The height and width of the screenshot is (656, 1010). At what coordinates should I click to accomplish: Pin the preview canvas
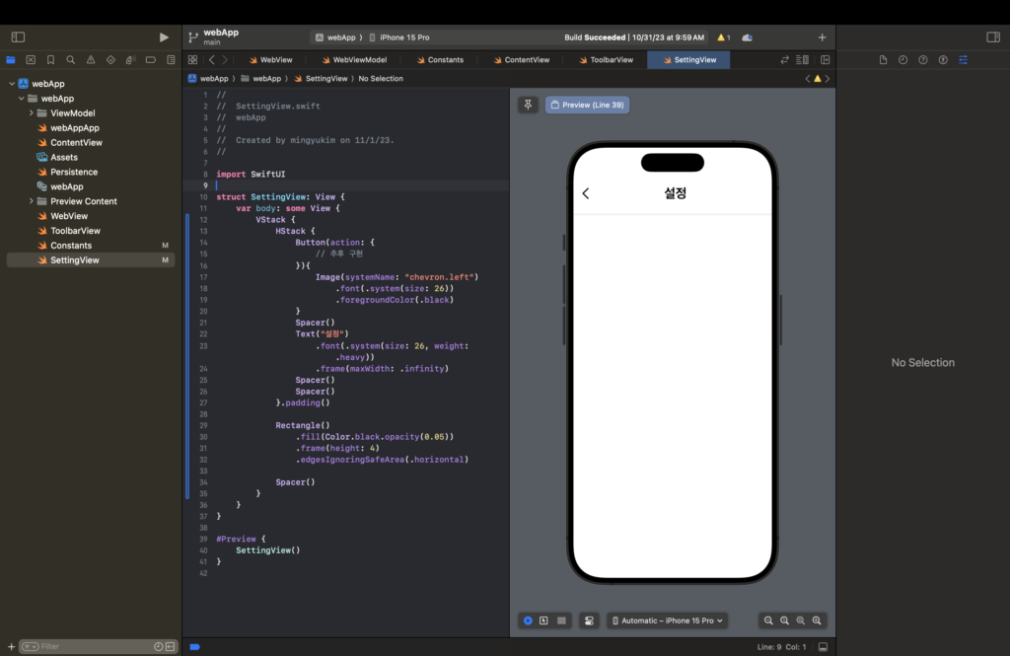point(528,105)
